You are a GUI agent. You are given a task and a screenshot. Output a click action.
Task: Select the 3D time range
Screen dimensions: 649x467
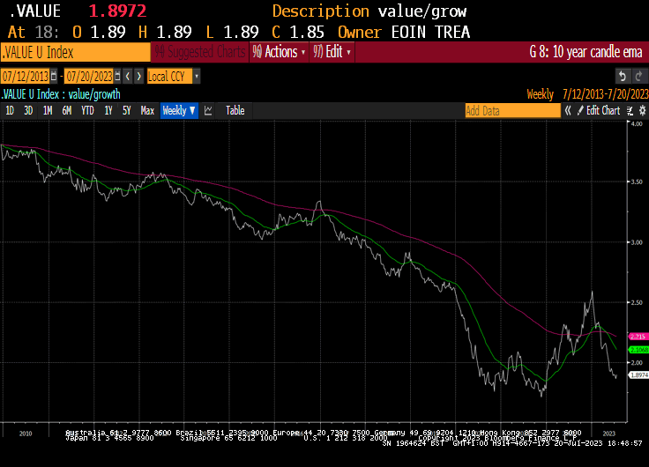coord(28,110)
